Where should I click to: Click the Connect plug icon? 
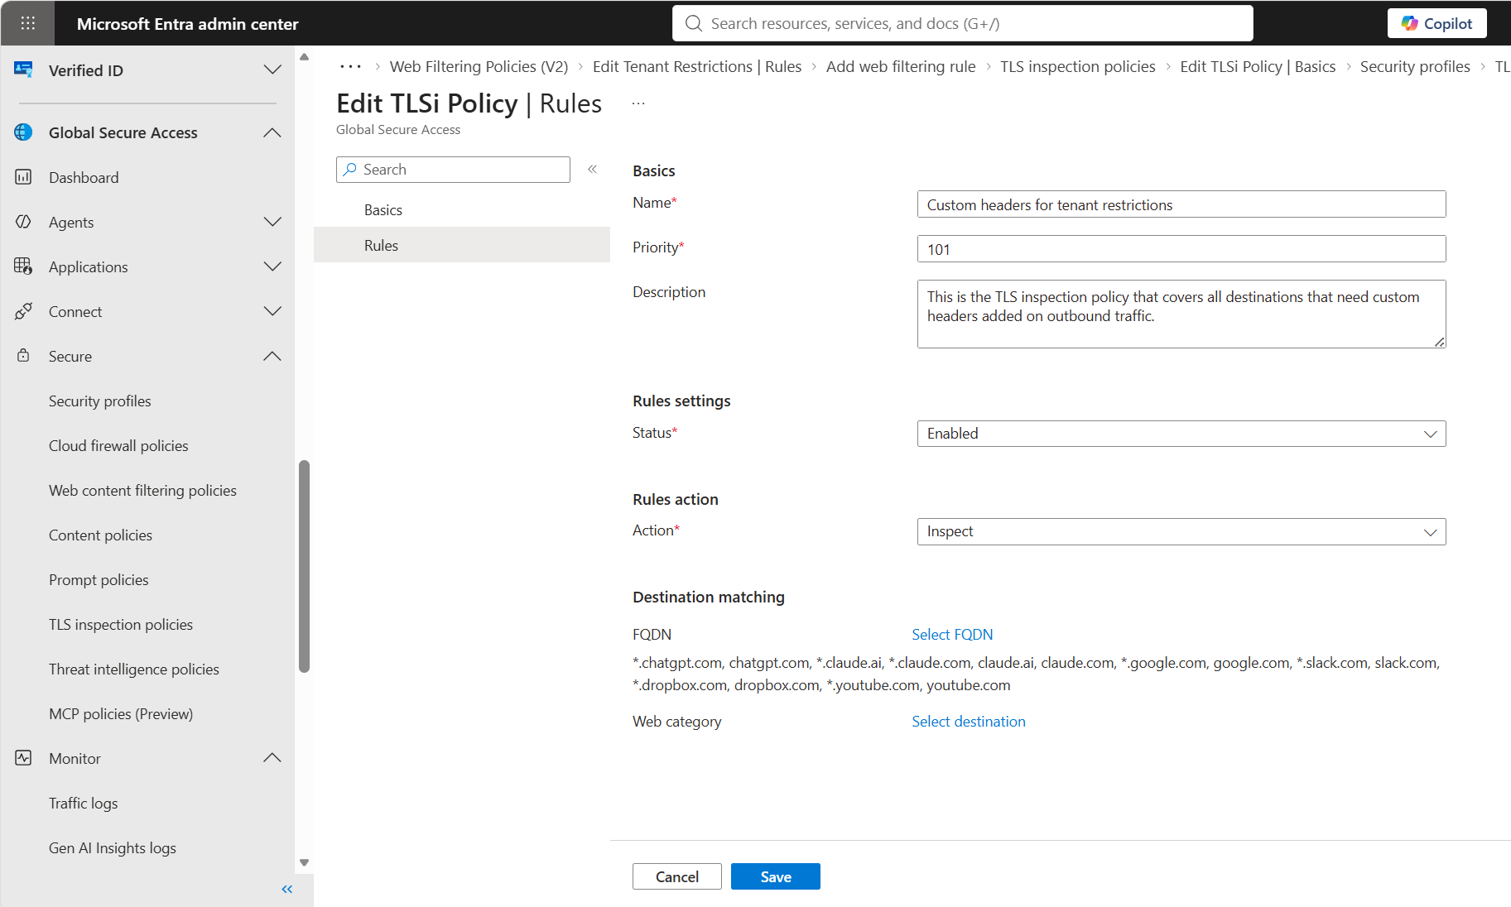tap(23, 311)
